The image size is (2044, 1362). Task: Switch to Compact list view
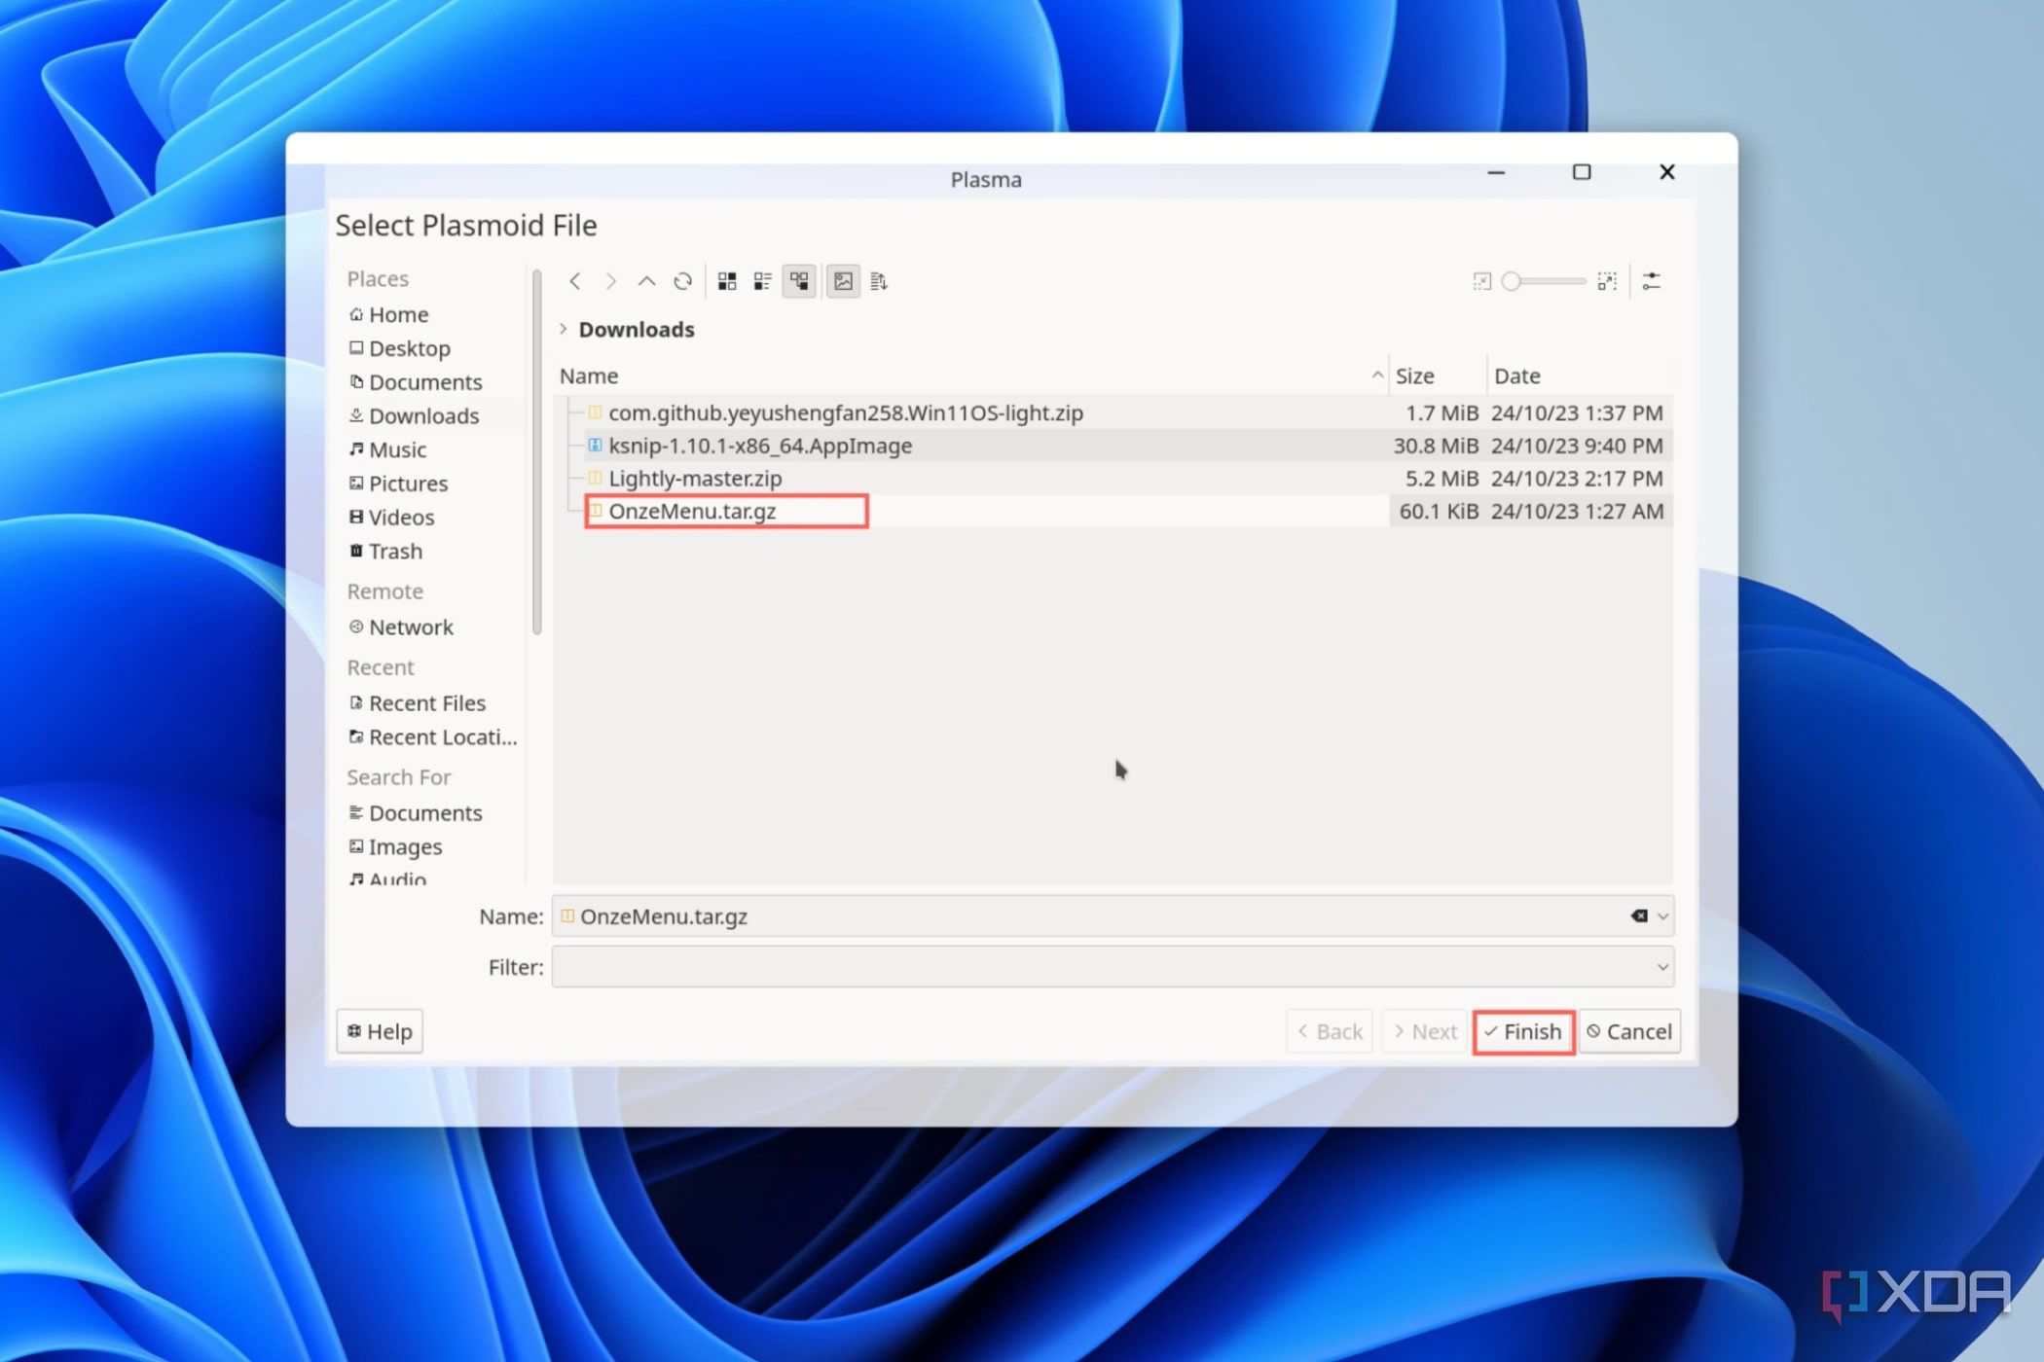pyautogui.click(x=762, y=281)
